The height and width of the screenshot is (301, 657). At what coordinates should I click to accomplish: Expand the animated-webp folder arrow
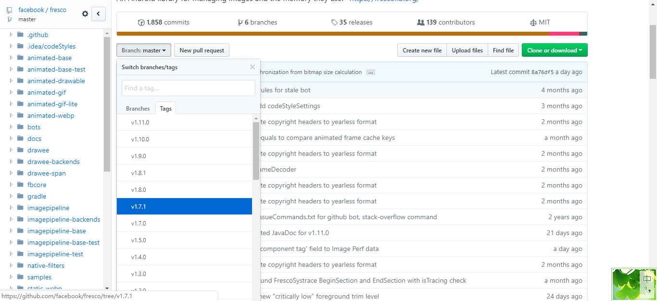click(12, 115)
